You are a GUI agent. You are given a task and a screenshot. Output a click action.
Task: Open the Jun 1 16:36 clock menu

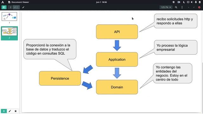coord(101,2)
